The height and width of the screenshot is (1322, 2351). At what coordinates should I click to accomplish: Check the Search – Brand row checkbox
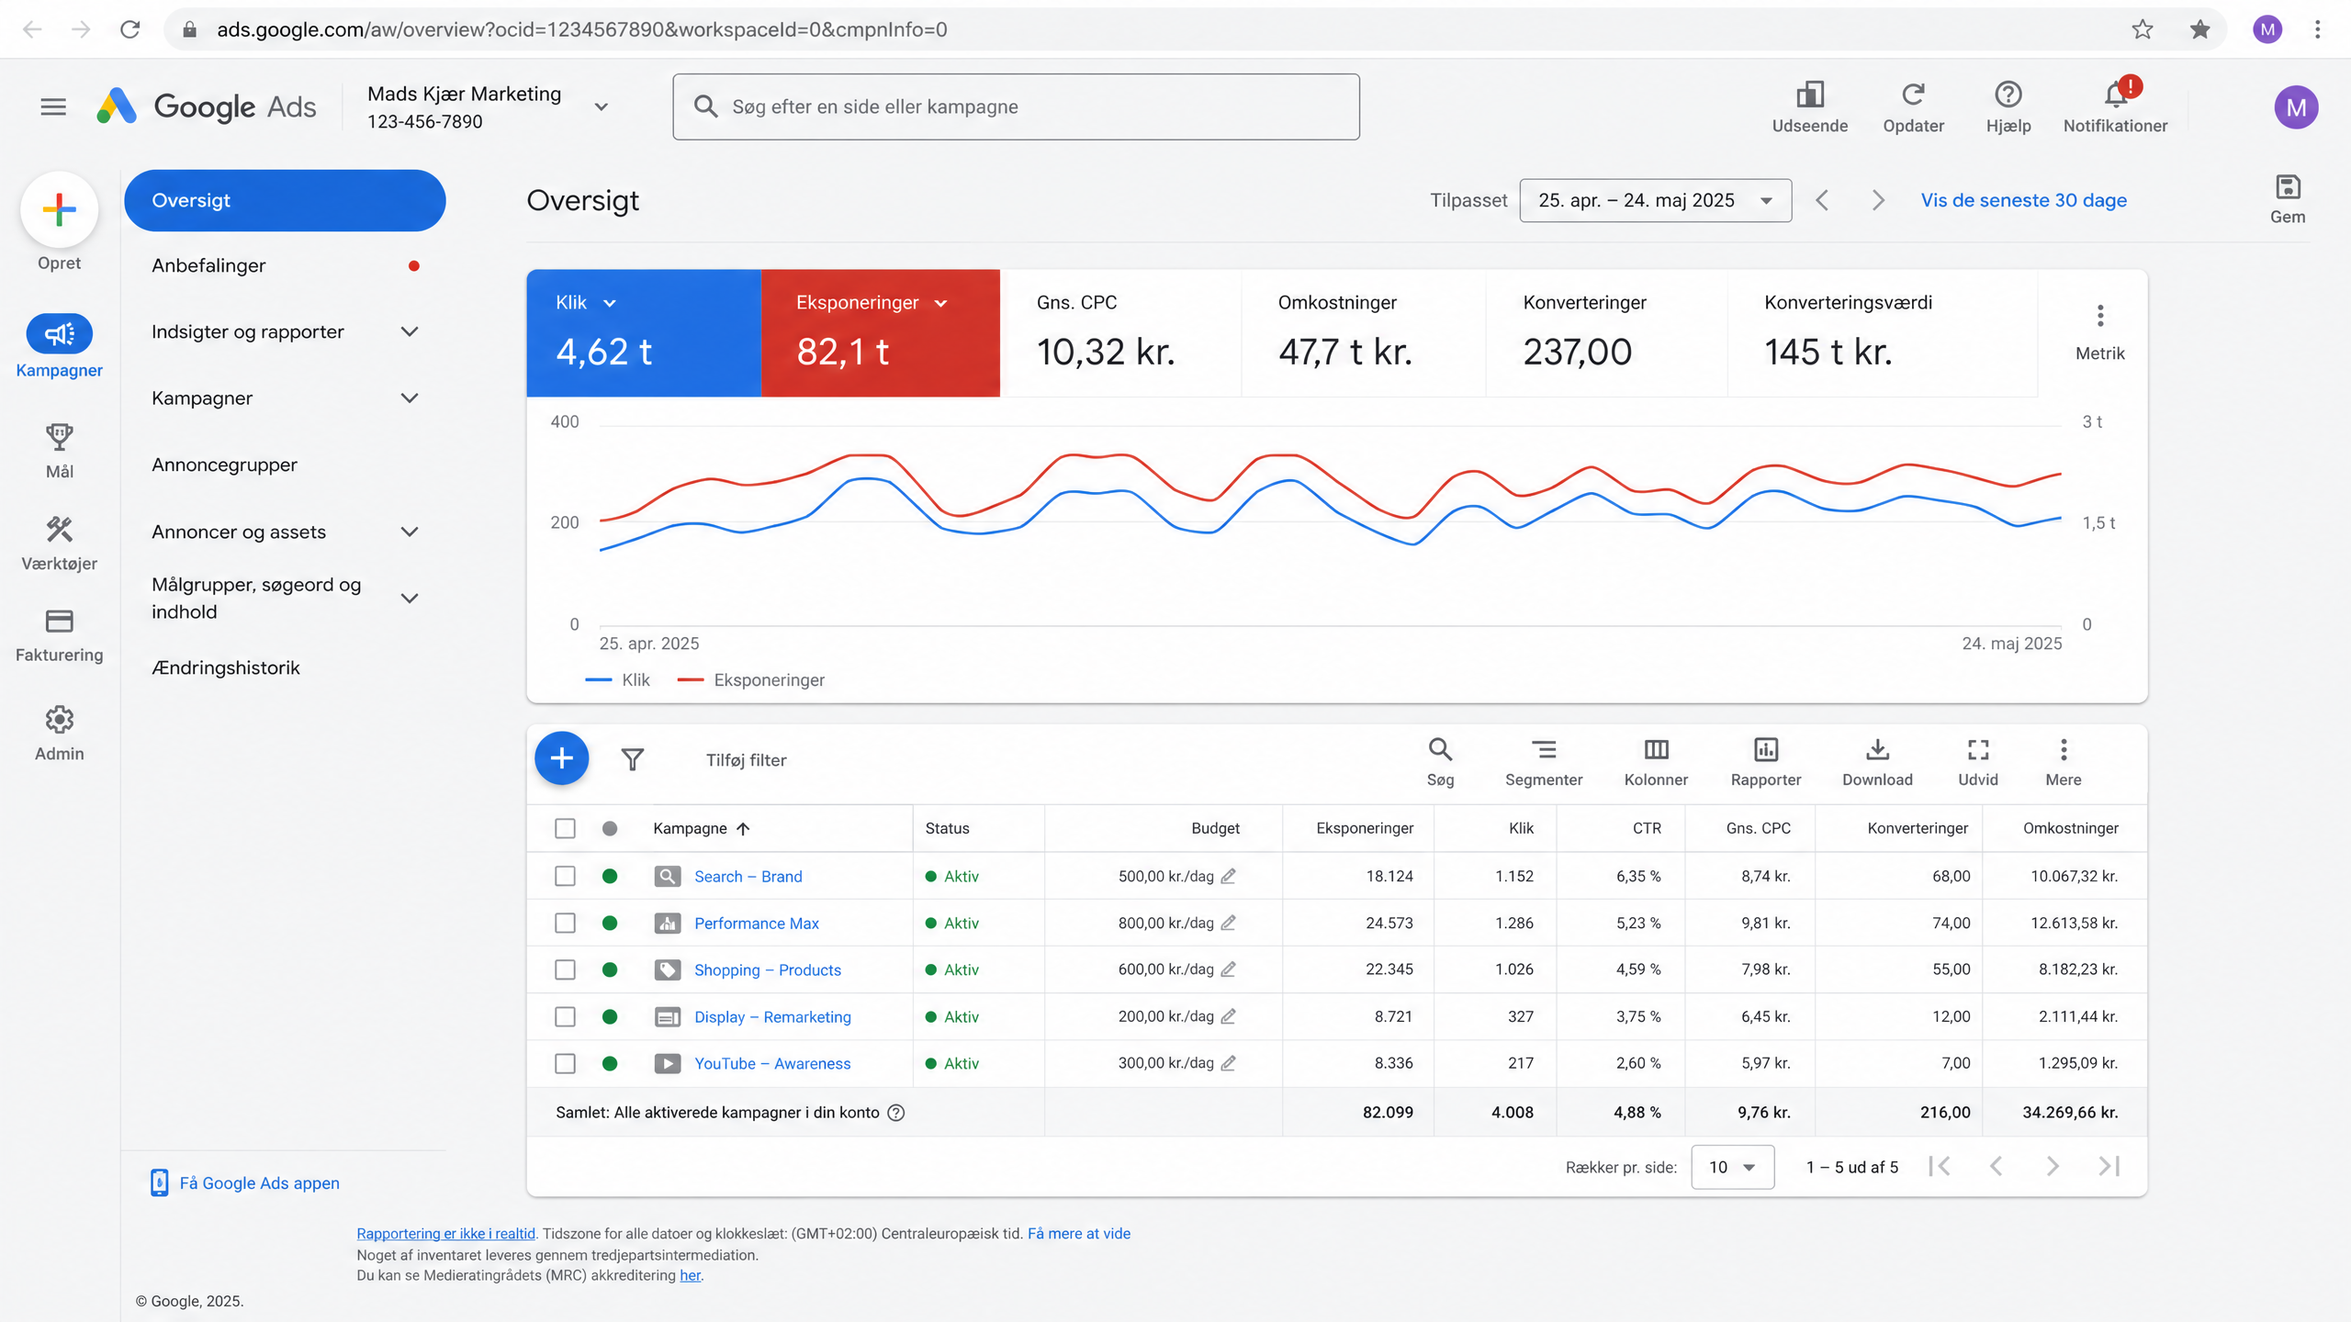(565, 876)
